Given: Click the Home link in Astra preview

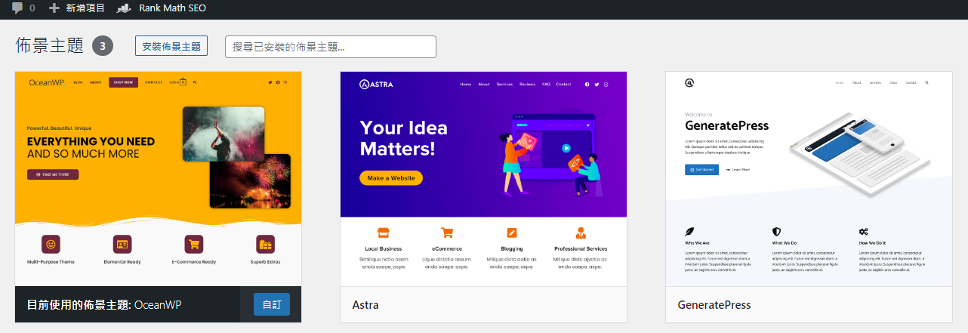Looking at the screenshot, I should (465, 84).
